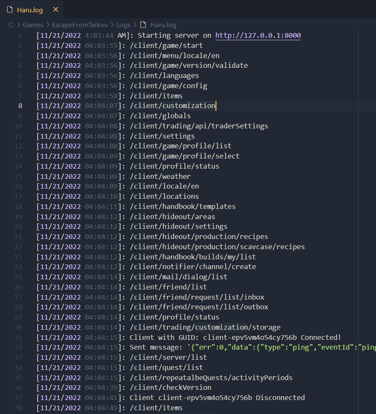Open the http://127.0.0.1:8000 link
This screenshot has width=376, height=414.
coord(258,36)
